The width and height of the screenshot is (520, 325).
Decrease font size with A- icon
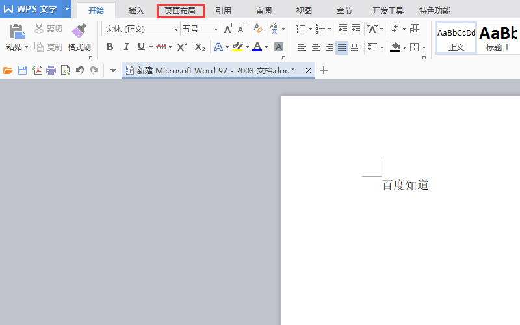pos(242,29)
